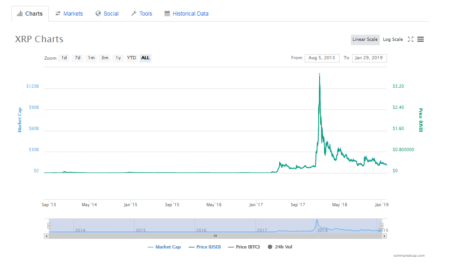The width and height of the screenshot is (450, 265).
Task: Set zoom to 1d
Action: point(64,58)
